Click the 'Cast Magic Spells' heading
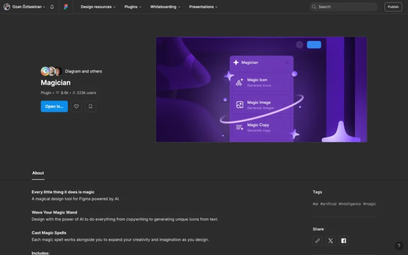Image resolution: width=408 pixels, height=255 pixels. pos(49,233)
